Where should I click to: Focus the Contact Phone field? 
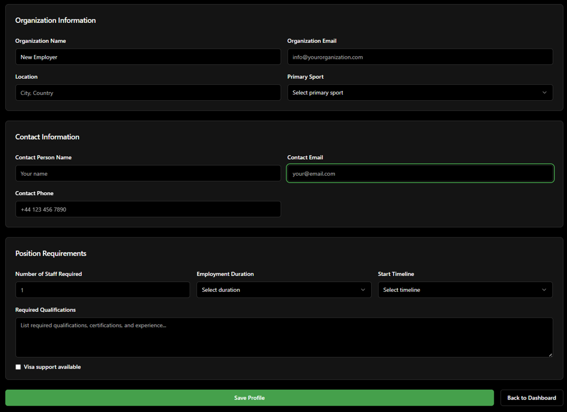(148, 209)
